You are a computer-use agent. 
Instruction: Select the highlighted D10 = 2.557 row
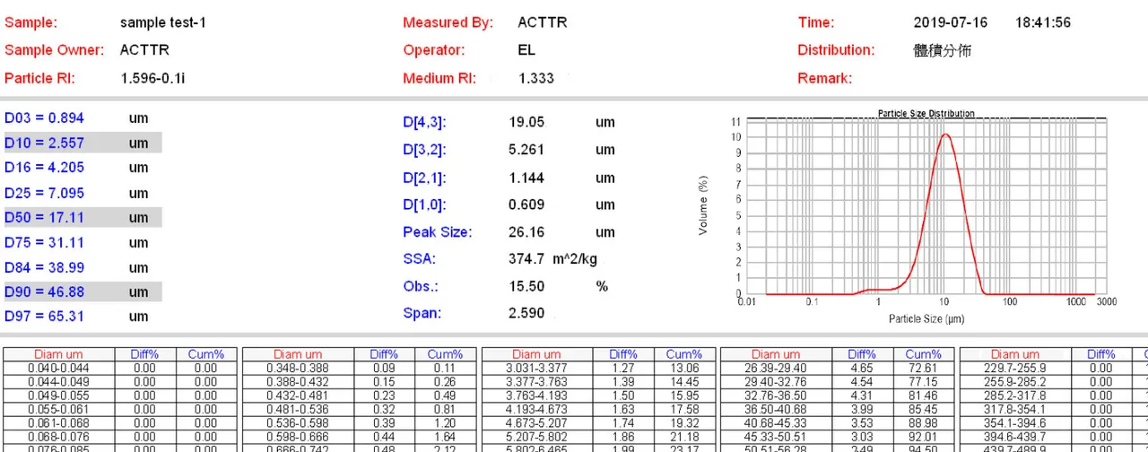[x=83, y=143]
